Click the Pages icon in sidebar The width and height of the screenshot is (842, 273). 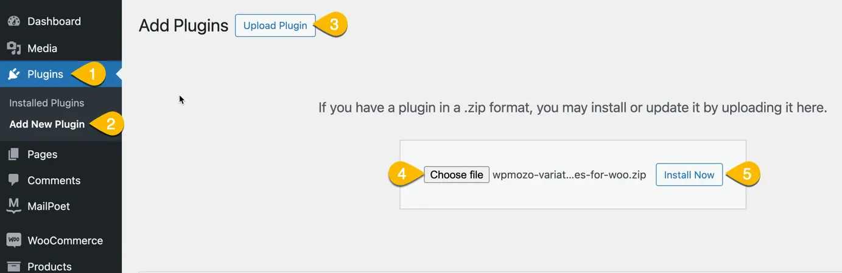(13, 154)
